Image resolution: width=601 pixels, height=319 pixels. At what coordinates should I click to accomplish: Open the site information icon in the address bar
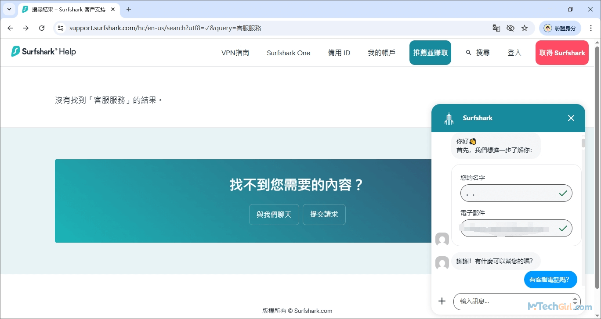tap(61, 28)
